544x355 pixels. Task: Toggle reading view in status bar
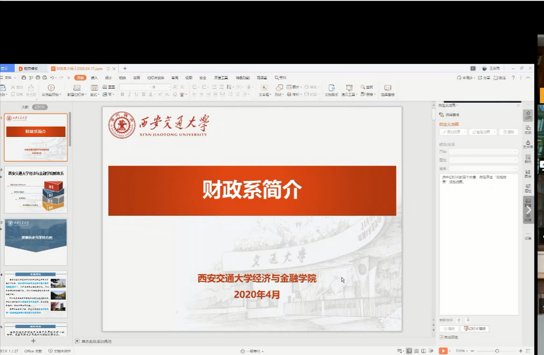(x=423, y=351)
